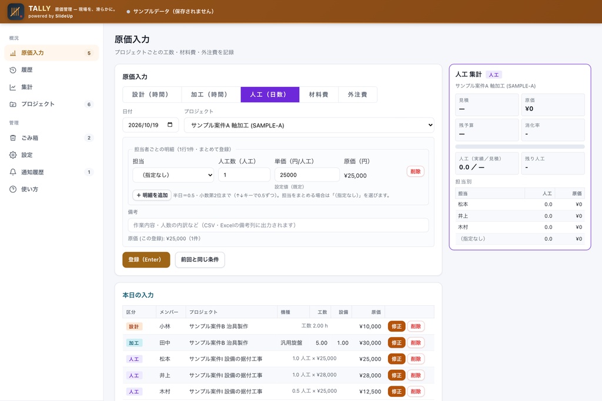Switch to the 加工（時間） tab

pos(211,95)
